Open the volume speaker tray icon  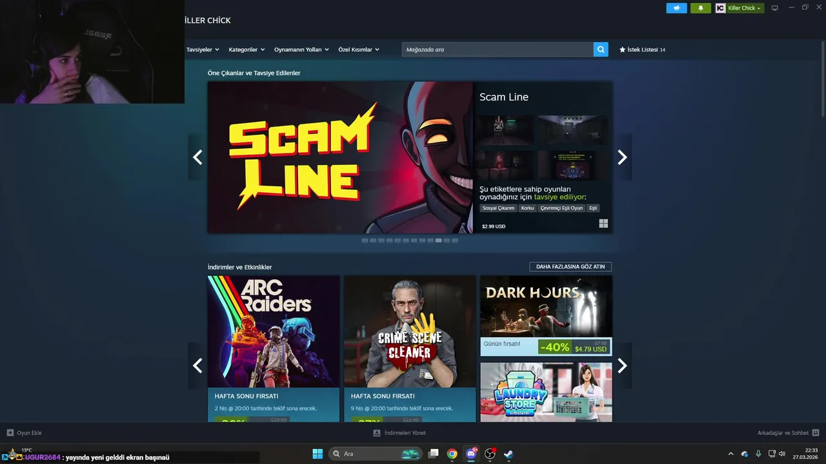782,454
